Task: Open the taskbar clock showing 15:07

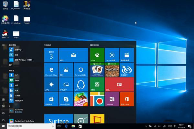Action: click(x=181, y=126)
